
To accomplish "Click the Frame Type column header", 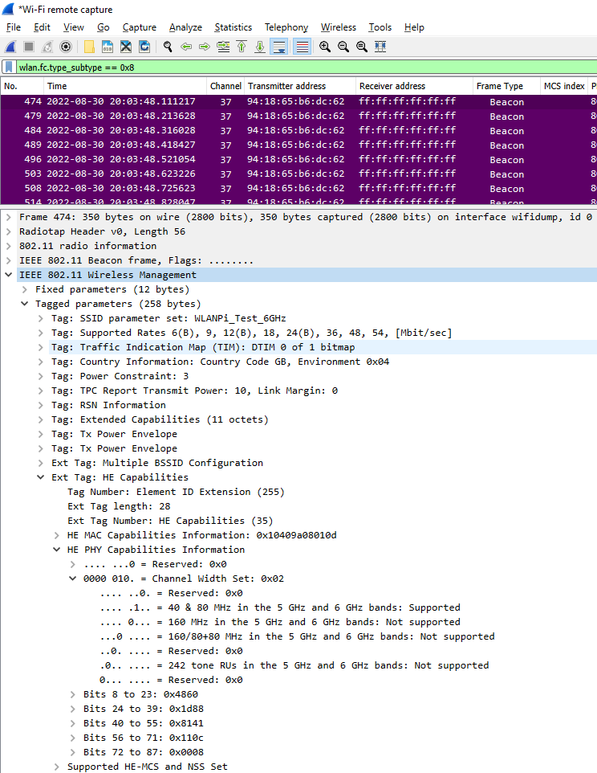I will 499,86.
